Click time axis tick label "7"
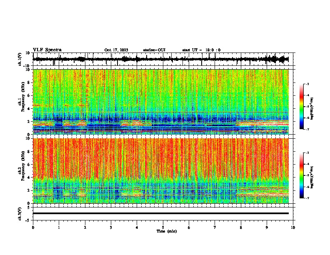 tap(215, 227)
